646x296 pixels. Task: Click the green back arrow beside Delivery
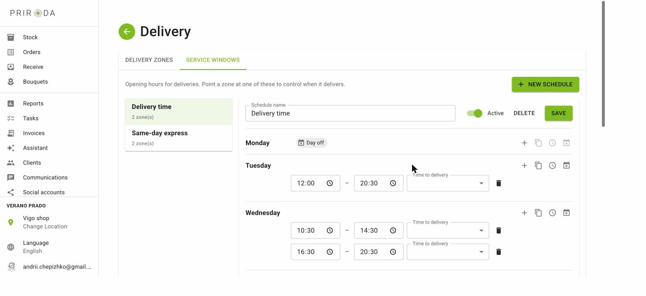click(127, 32)
